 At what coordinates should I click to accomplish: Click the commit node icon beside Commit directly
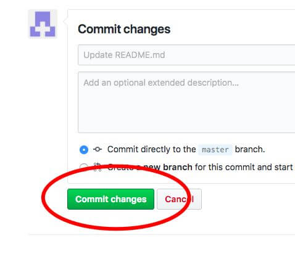[98, 149]
